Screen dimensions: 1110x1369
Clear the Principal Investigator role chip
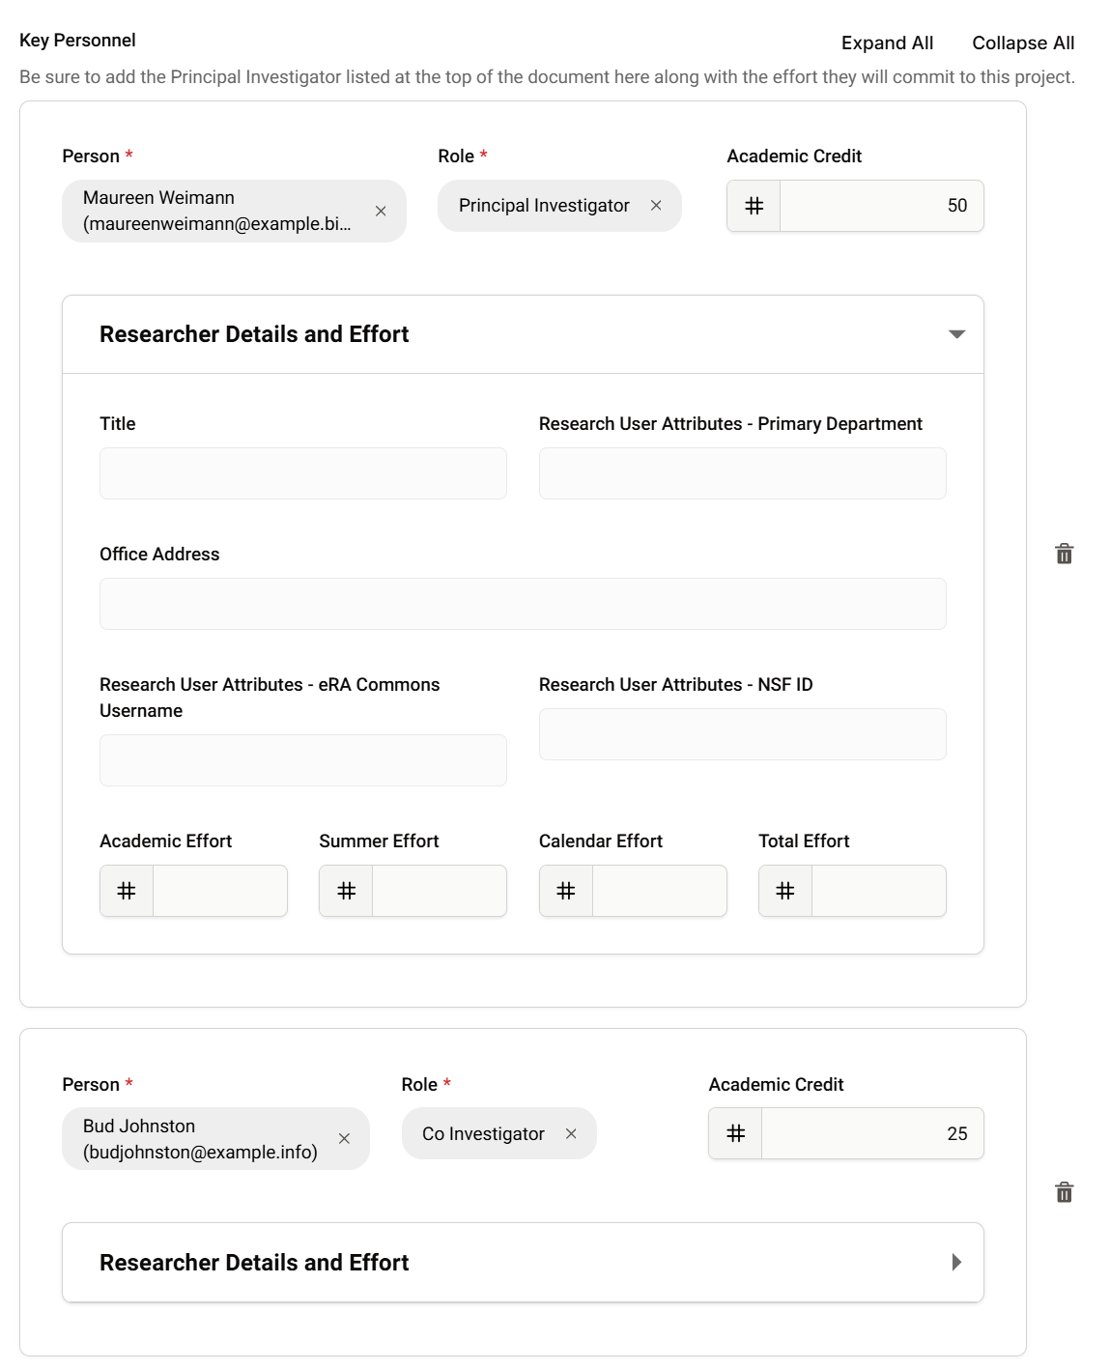click(656, 206)
